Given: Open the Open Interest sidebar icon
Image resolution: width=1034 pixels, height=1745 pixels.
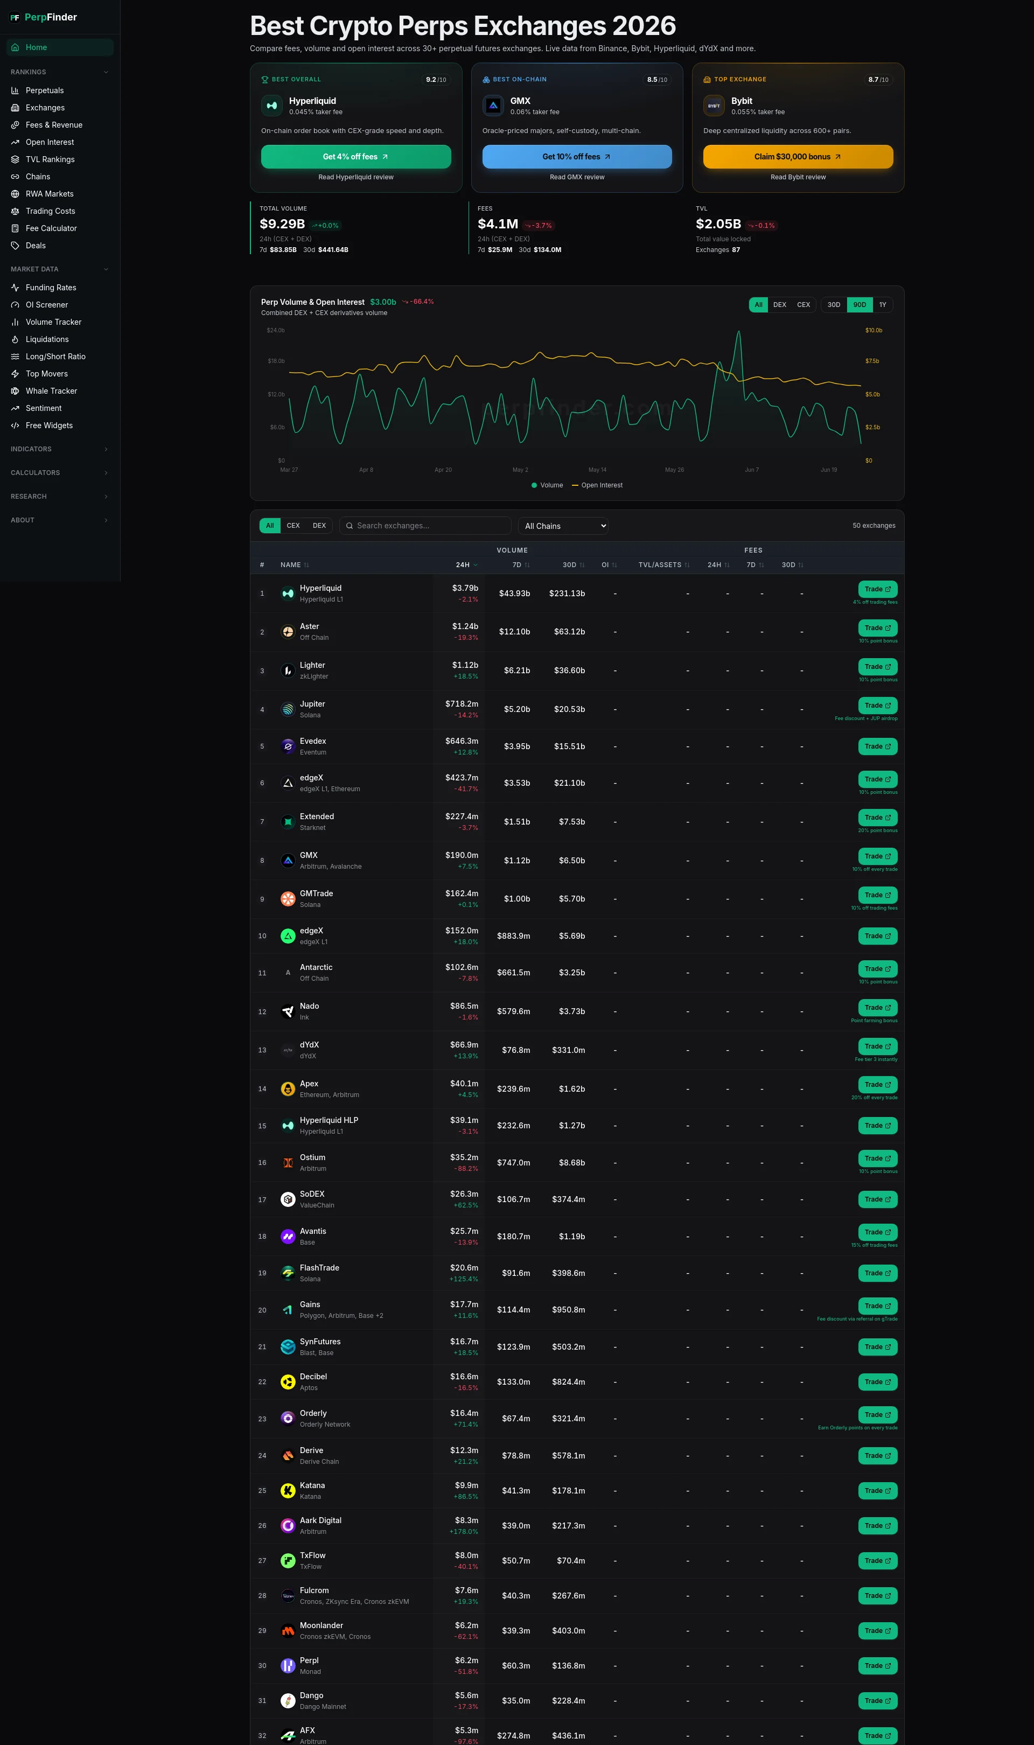Looking at the screenshot, I should (15, 142).
